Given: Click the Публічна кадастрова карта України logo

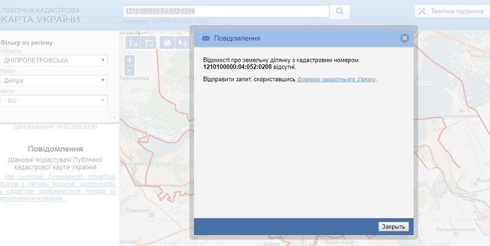Looking at the screenshot, I should coord(40,16).
